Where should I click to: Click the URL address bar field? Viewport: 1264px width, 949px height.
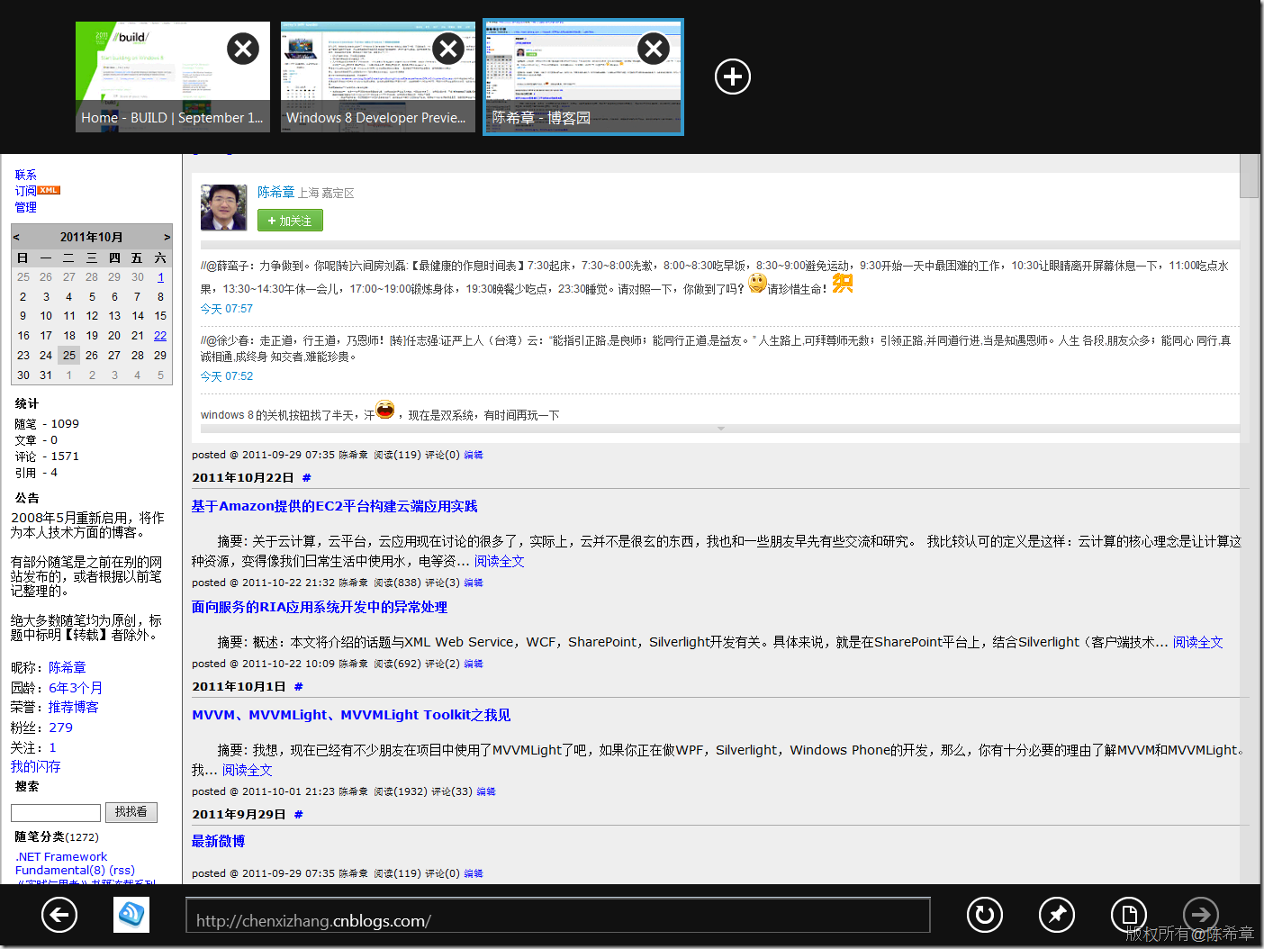click(558, 916)
